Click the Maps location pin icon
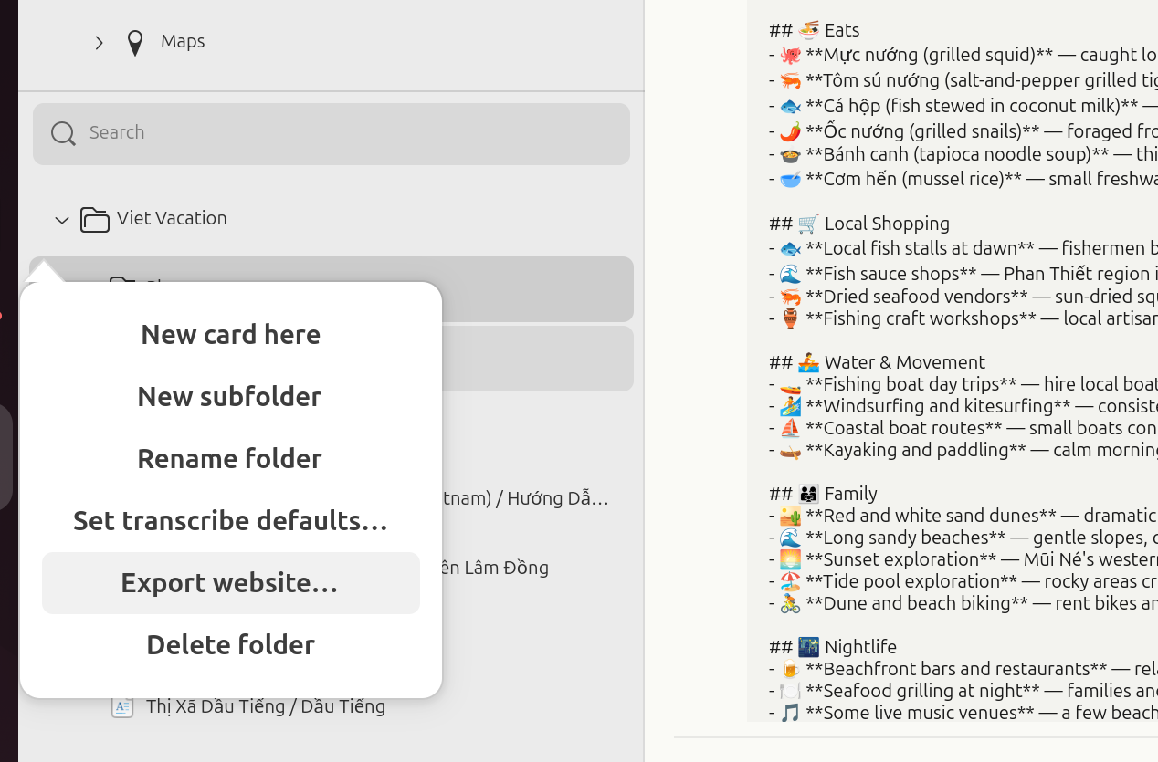Image resolution: width=1158 pixels, height=762 pixels. click(x=135, y=43)
